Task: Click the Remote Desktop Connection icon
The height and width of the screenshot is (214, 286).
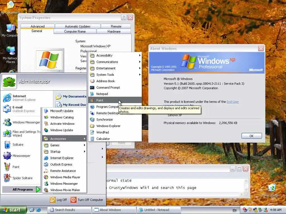Action: [x=92, y=113]
